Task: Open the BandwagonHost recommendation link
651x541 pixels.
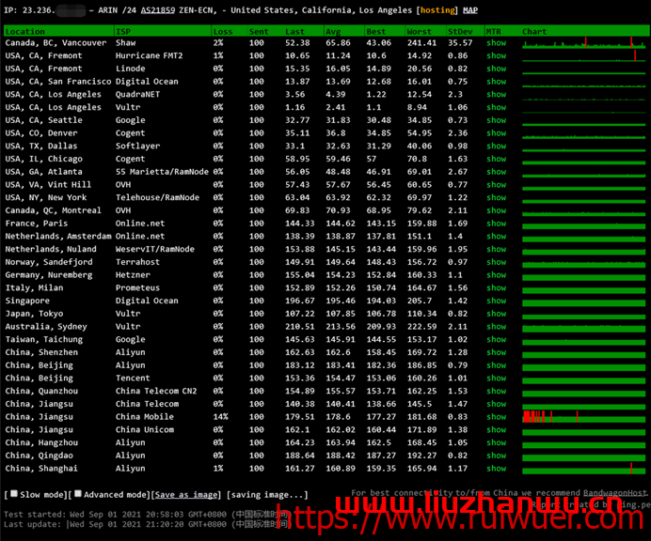Action: click(616, 493)
